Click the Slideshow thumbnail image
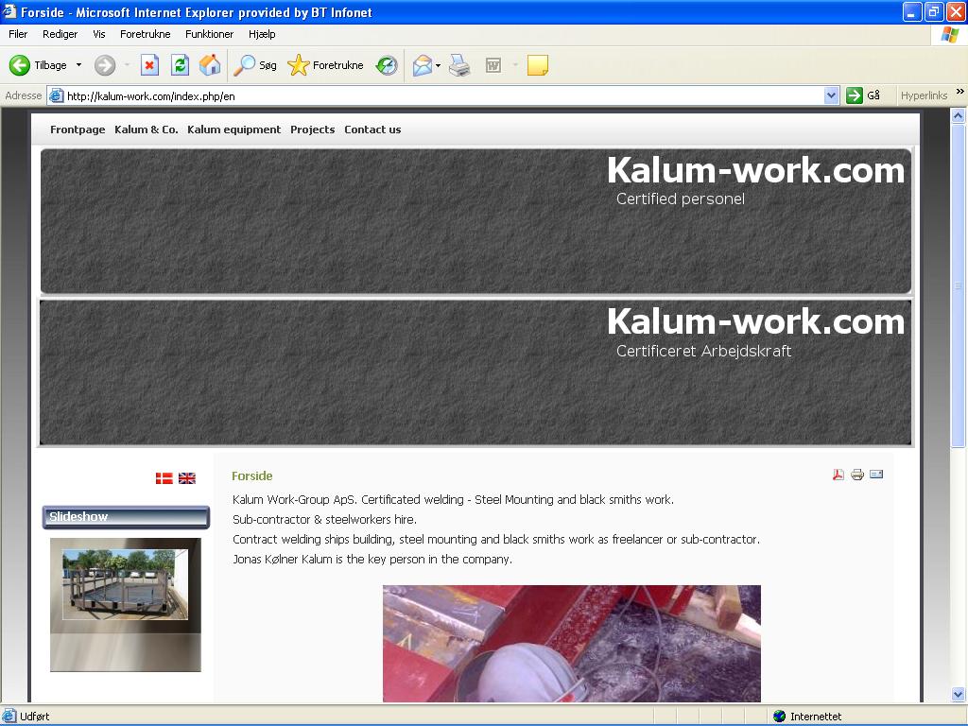This screenshot has height=726, width=968. pos(126,605)
